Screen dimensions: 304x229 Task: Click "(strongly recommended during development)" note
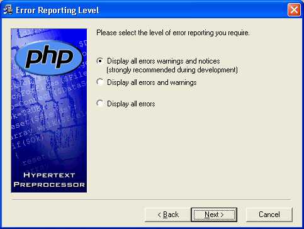click(172, 70)
